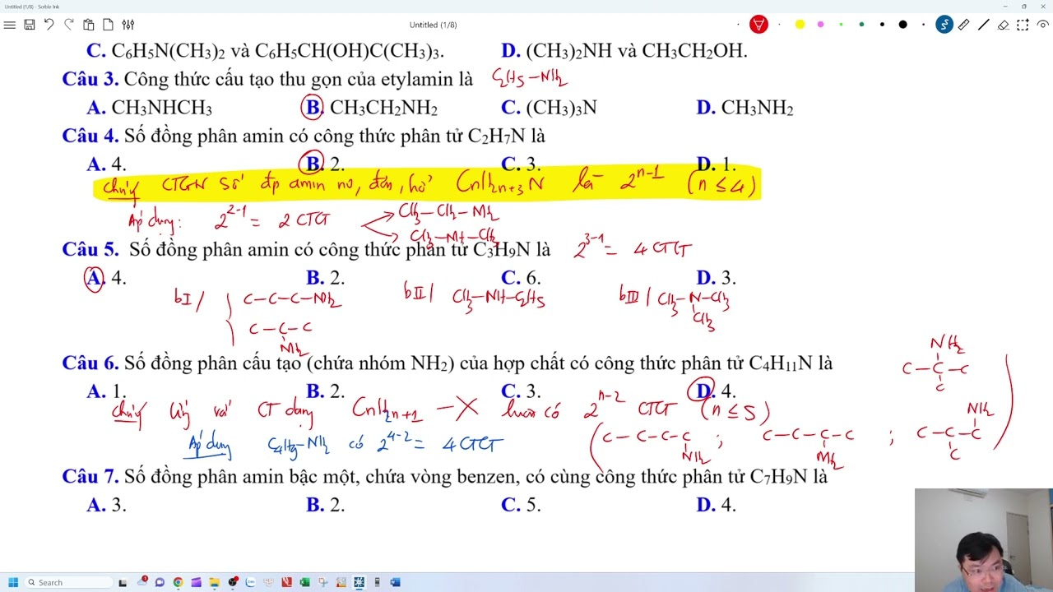The height and width of the screenshot is (592, 1053).
Task: Click answer D. (CH3)2NH và CH3CH2OH
Action: coord(624,51)
